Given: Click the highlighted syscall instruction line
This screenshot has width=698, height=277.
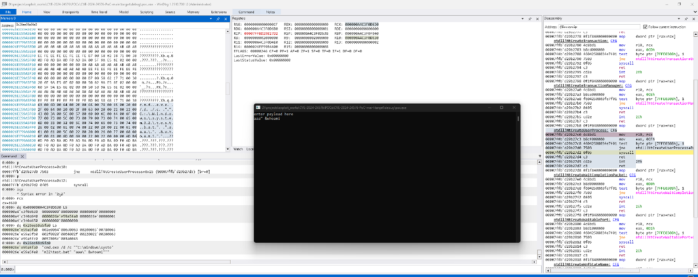Looking at the screenshot, I should click(x=620, y=152).
